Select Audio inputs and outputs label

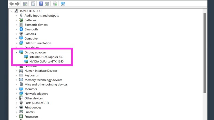(42, 16)
